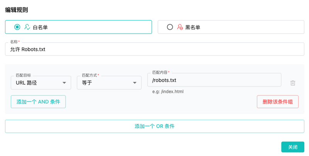Click the e.g: /index.html hint text
The width and height of the screenshot is (309, 156).
(168, 92)
